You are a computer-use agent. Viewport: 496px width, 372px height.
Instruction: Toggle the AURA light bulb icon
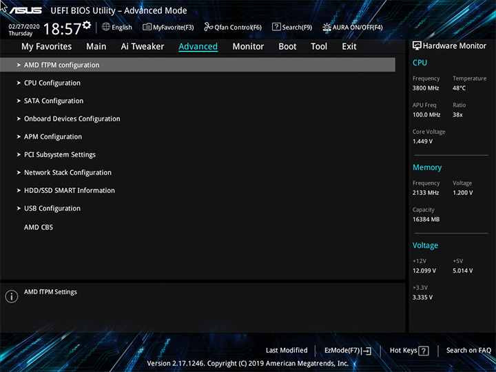(327, 27)
